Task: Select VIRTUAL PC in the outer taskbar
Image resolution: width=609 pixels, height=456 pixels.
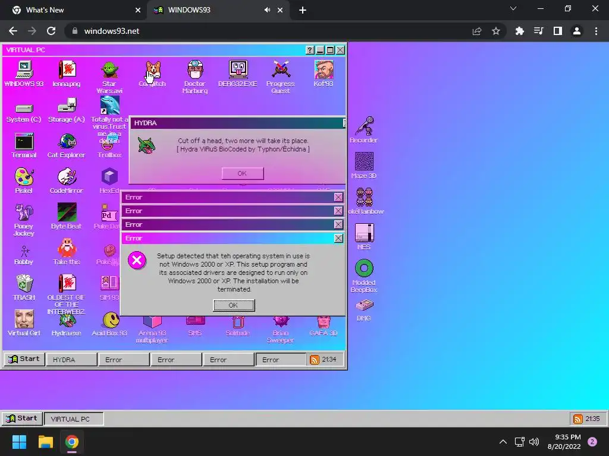Action: pyautogui.click(x=74, y=419)
